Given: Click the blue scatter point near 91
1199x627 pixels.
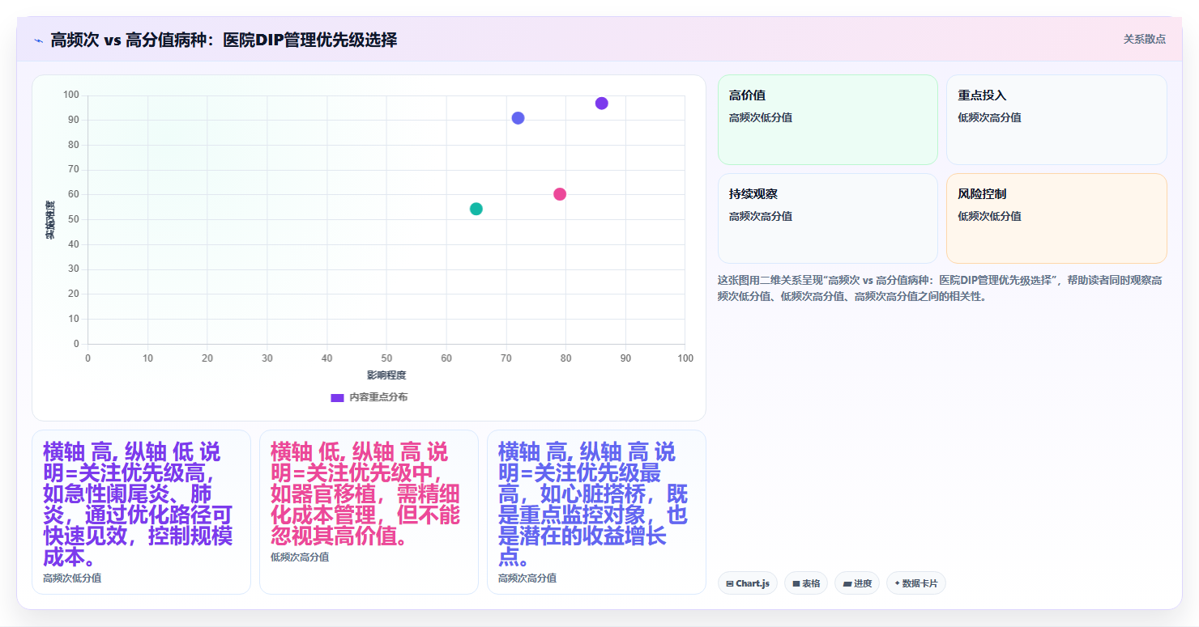Looking at the screenshot, I should (518, 118).
